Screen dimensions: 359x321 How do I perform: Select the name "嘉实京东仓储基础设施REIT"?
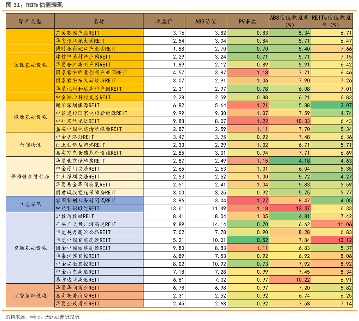(89, 153)
